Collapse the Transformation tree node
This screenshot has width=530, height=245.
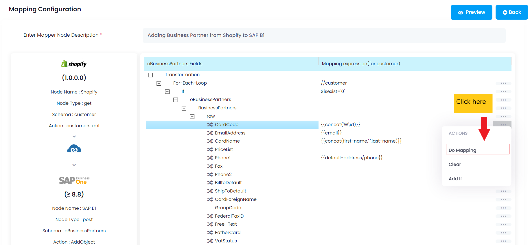150,75
